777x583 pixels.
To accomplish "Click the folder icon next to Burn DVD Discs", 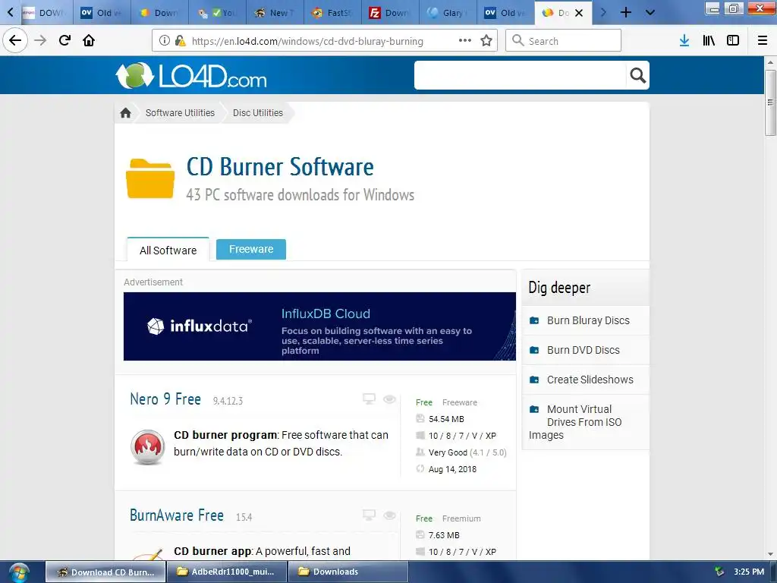I will tap(534, 351).
